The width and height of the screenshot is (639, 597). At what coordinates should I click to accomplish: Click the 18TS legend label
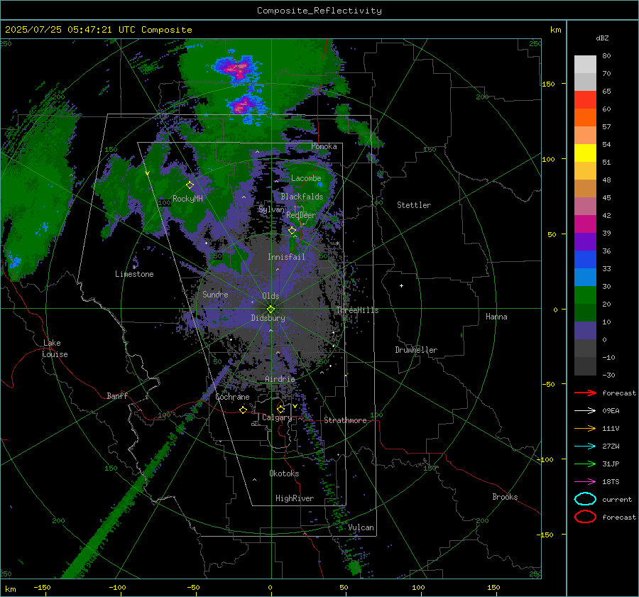pos(611,482)
